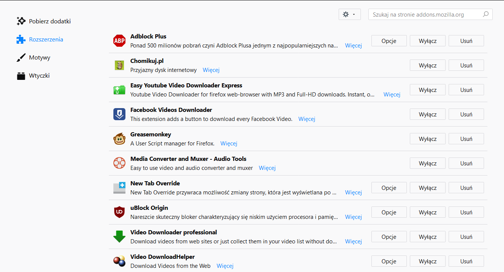The width and height of the screenshot is (504, 272).
Task: Remove Easy Youtube Video Downloader Express
Action: point(466,90)
